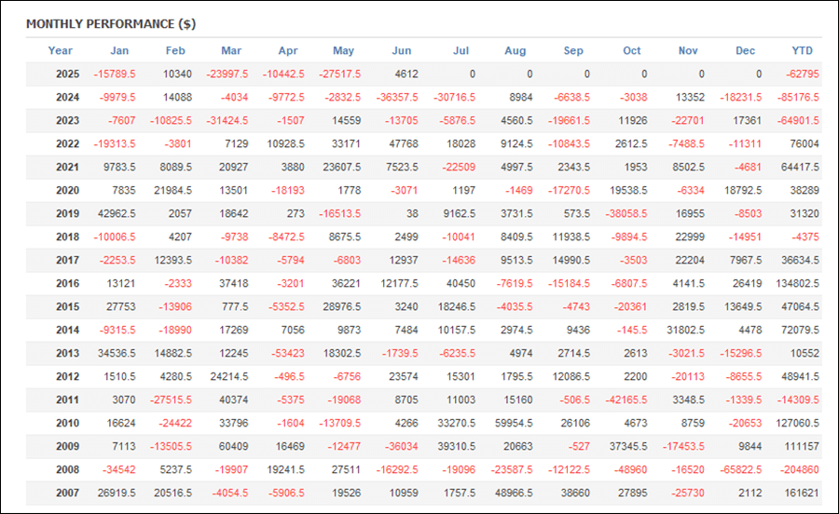Select the 2024 year row label
The height and width of the screenshot is (514, 839).
point(67,97)
